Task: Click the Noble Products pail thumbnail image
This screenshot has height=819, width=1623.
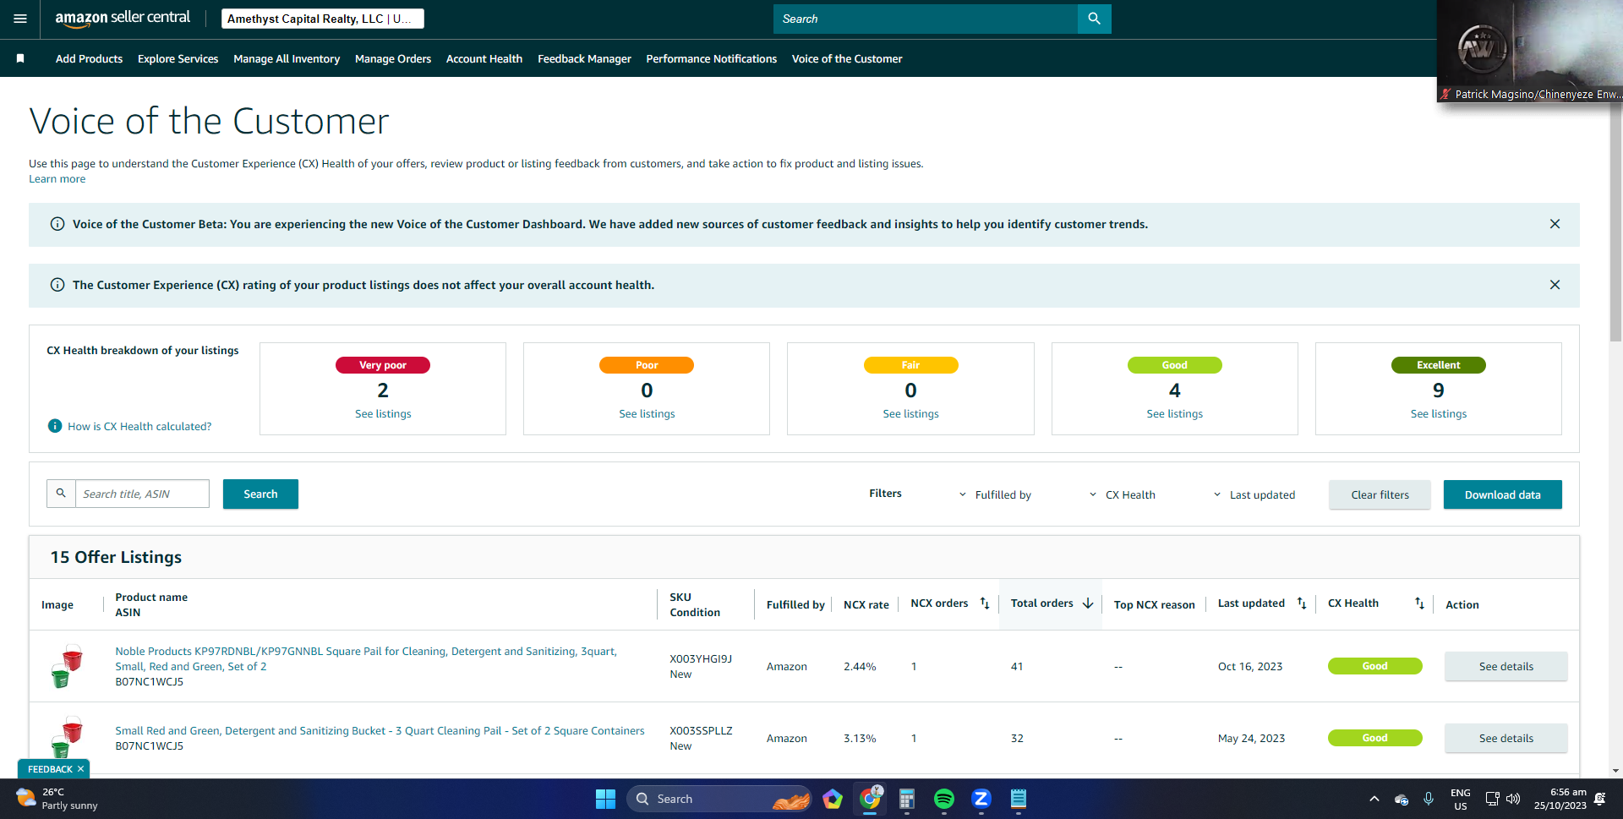Action: click(67, 666)
